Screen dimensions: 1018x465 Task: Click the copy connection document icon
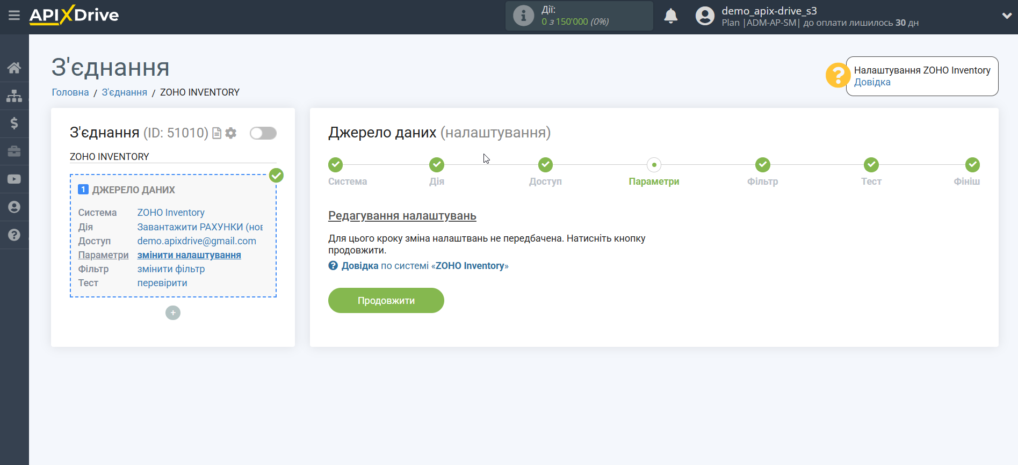217,133
